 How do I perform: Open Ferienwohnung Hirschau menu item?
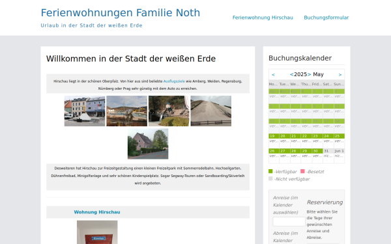point(263,18)
